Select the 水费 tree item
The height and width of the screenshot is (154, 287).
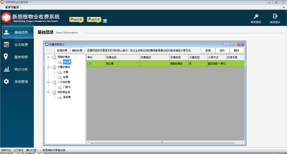pos(66,72)
